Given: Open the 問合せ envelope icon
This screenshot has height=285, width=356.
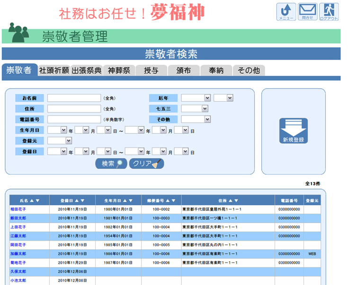Looking at the screenshot, I should [x=308, y=12].
